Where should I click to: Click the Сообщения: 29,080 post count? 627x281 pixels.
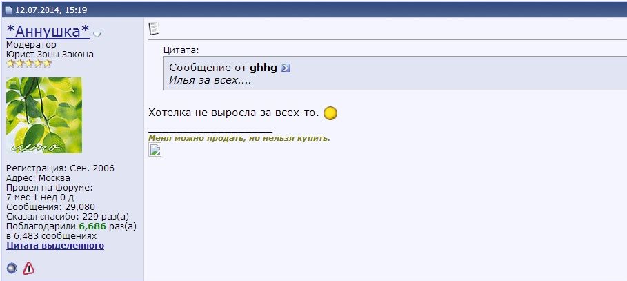click(x=51, y=207)
